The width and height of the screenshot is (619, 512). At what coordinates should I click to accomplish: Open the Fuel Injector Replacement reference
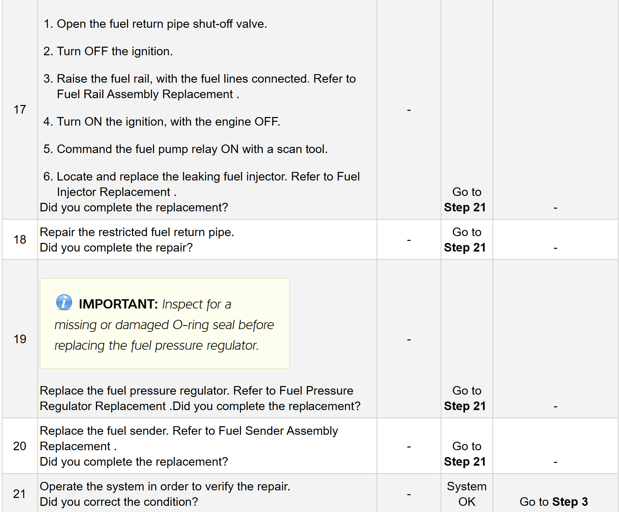(x=113, y=192)
